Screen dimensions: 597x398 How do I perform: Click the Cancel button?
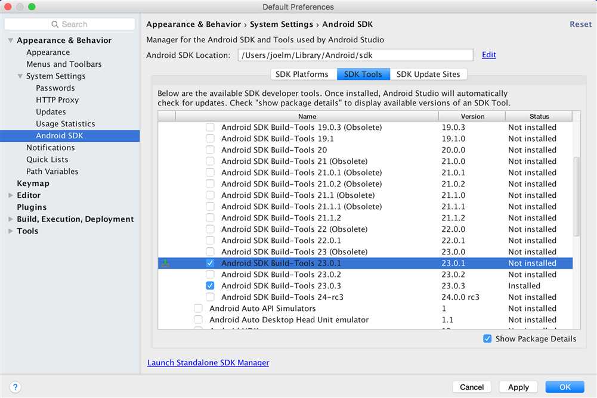pos(472,387)
